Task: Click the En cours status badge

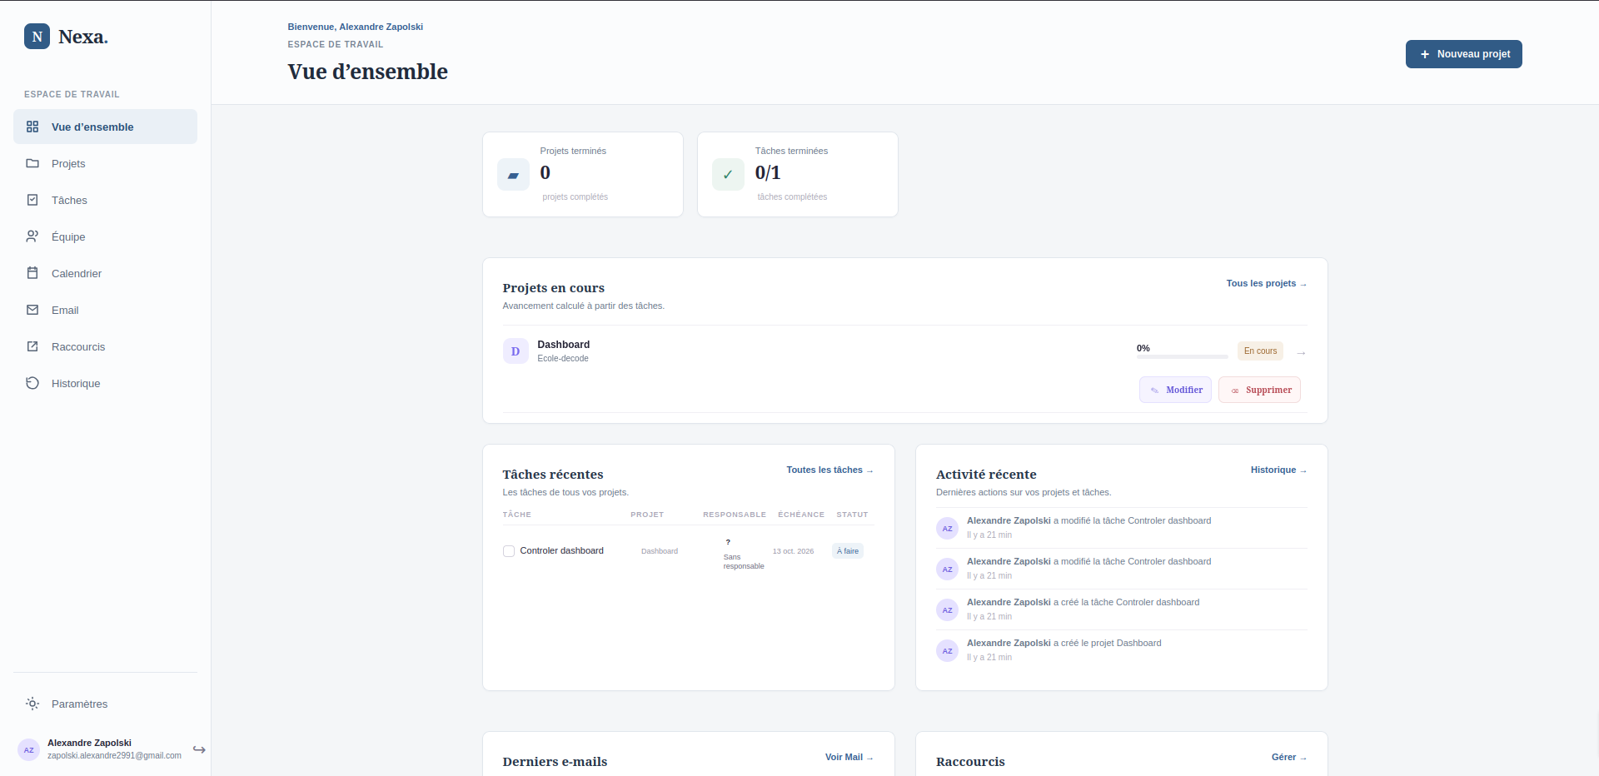Action: click(x=1260, y=351)
